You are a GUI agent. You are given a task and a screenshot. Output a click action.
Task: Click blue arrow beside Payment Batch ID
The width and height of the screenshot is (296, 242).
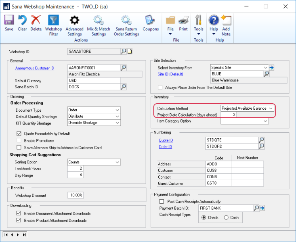click(262, 208)
